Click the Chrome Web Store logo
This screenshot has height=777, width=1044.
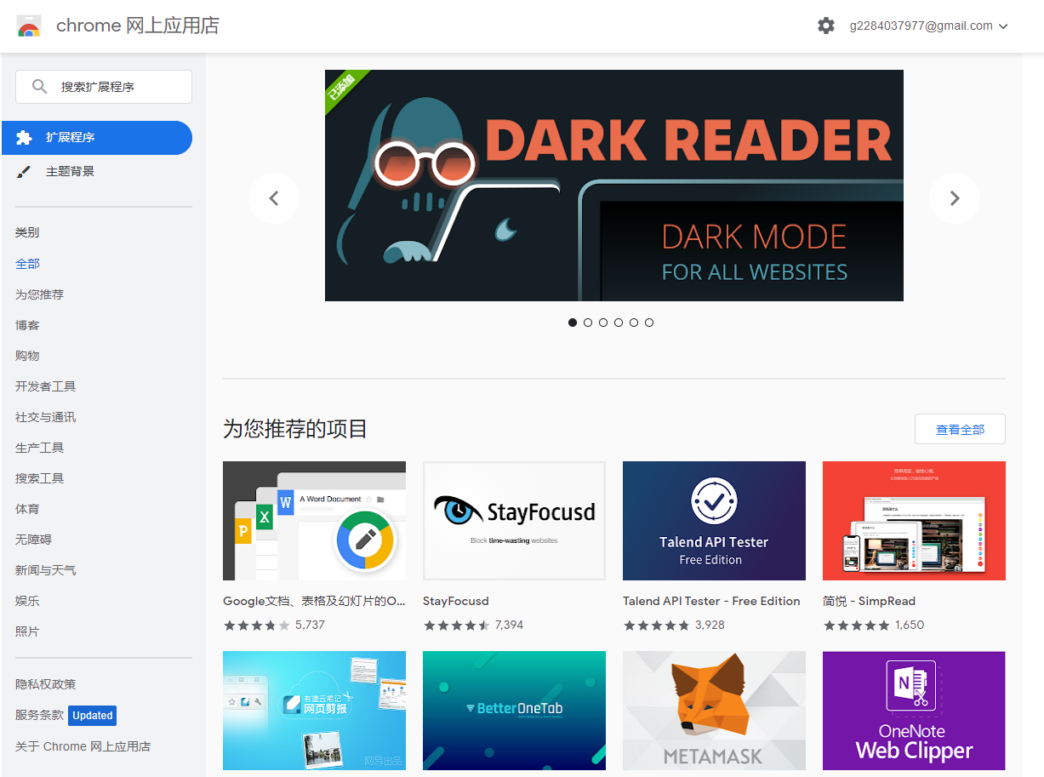click(28, 26)
